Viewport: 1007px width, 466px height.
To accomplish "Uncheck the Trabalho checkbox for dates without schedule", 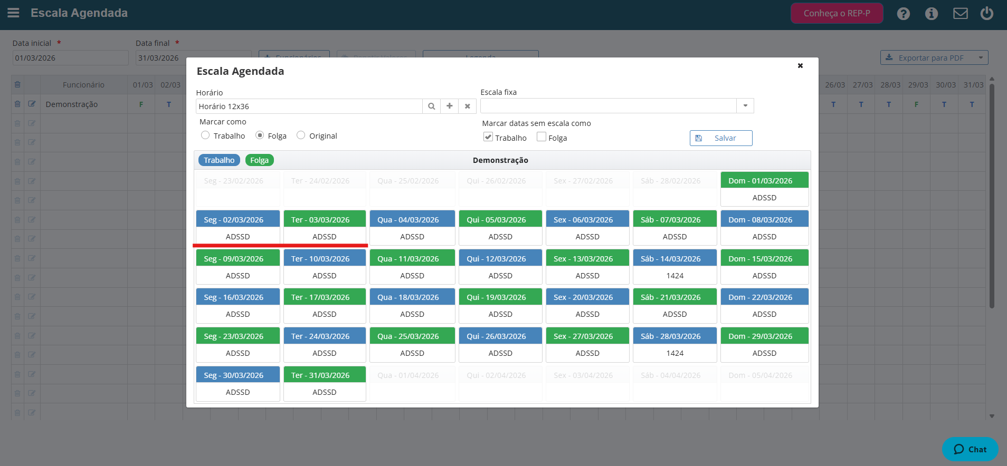I will point(488,137).
